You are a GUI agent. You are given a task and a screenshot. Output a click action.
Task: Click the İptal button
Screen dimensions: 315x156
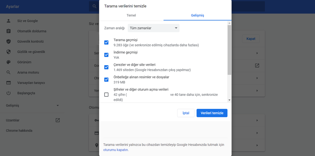pos(186,113)
